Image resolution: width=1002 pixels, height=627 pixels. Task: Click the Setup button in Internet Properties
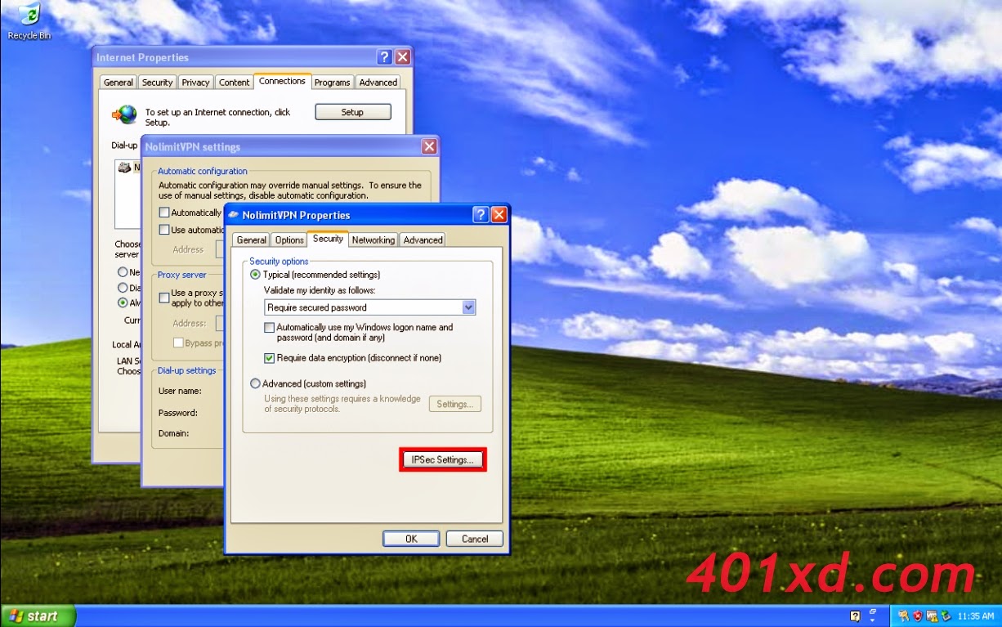(x=353, y=112)
